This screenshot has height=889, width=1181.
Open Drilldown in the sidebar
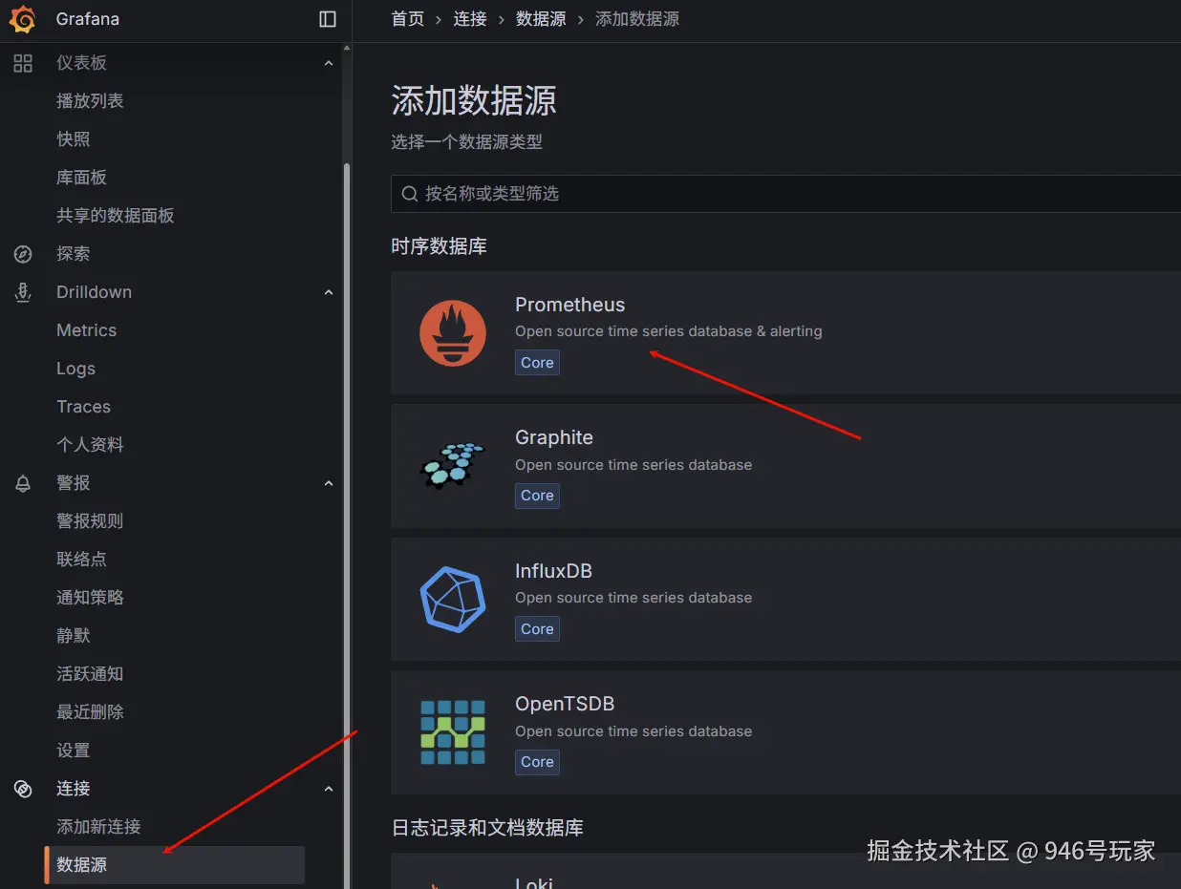coord(94,292)
